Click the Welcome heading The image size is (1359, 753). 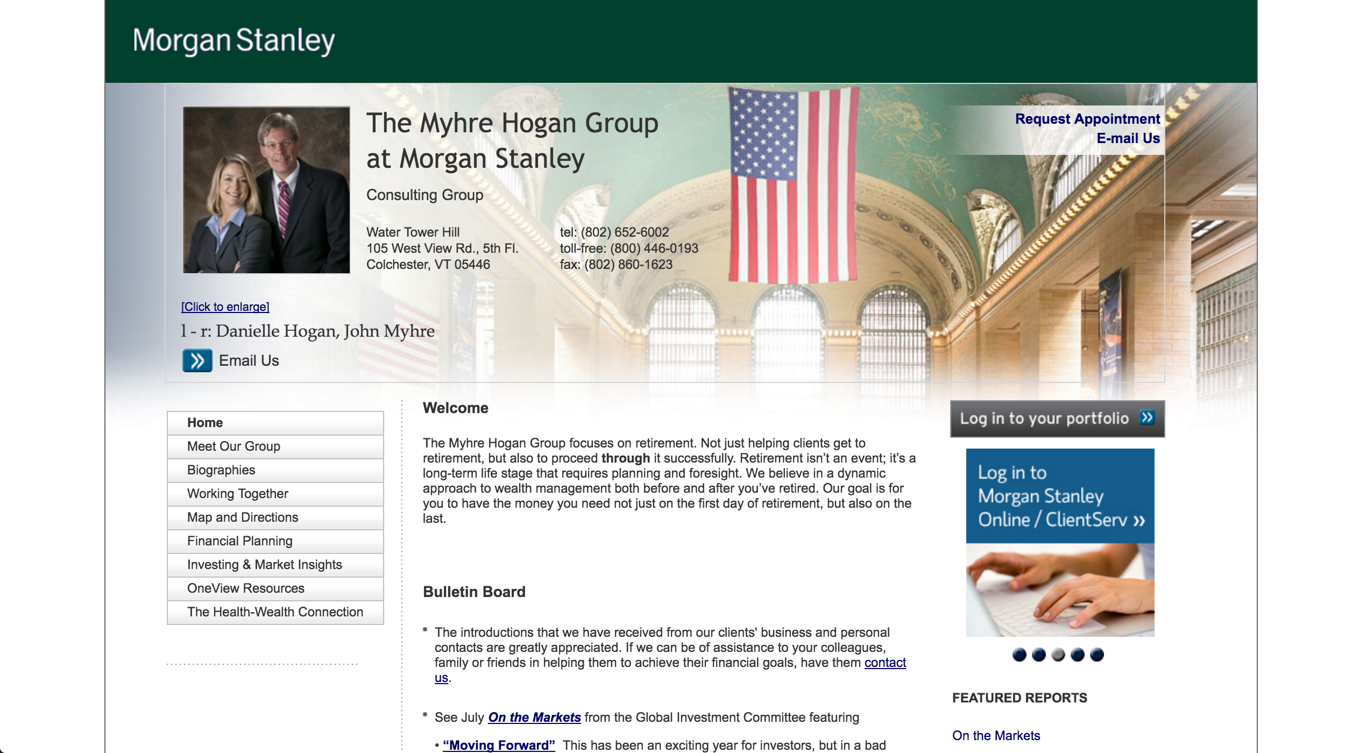click(456, 408)
